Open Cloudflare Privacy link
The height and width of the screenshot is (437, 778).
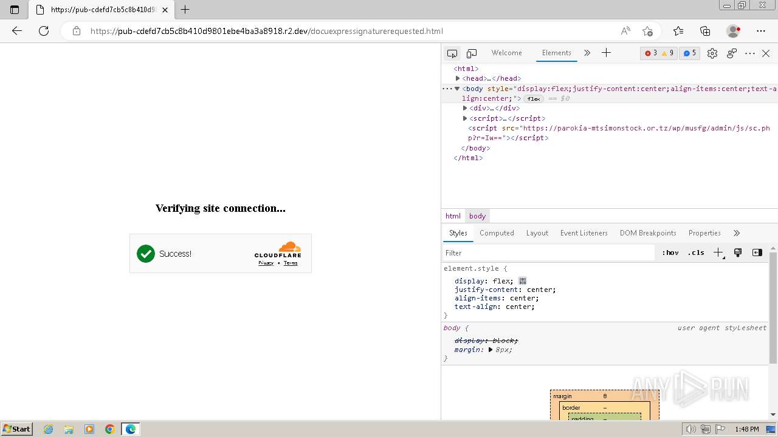click(266, 263)
